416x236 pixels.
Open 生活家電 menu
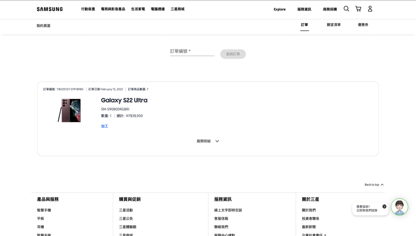pyautogui.click(x=138, y=9)
